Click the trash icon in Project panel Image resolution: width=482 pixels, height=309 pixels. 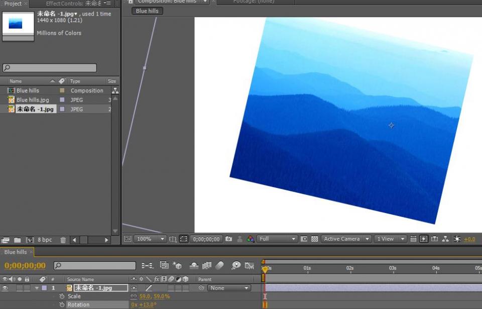click(63, 240)
